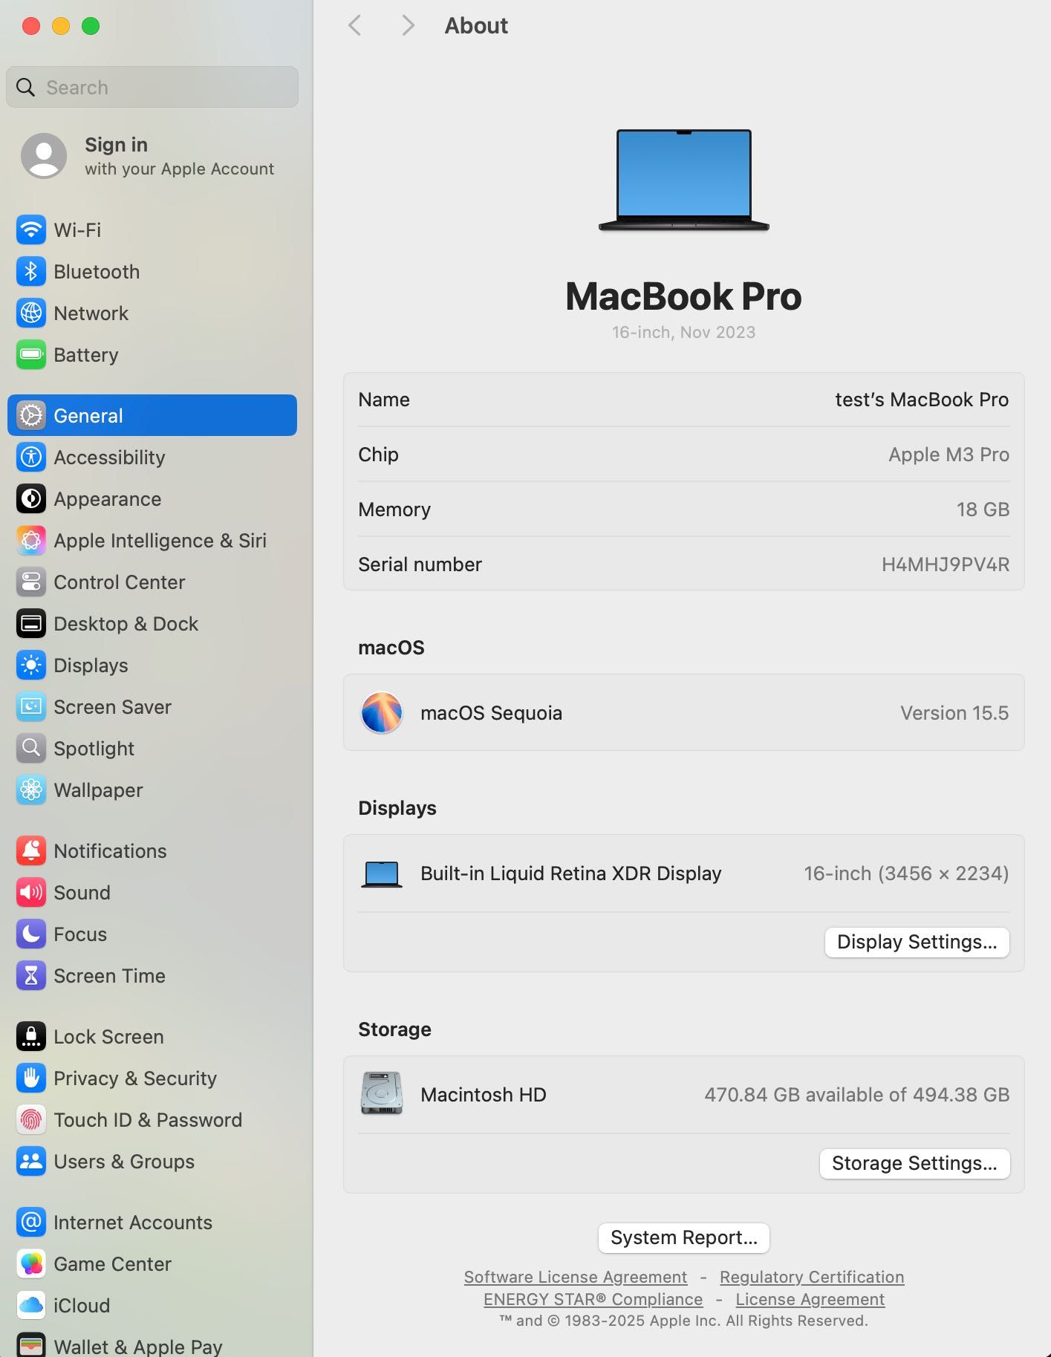Click the built-in display laptop icon
The height and width of the screenshot is (1357, 1051).
coord(382,874)
